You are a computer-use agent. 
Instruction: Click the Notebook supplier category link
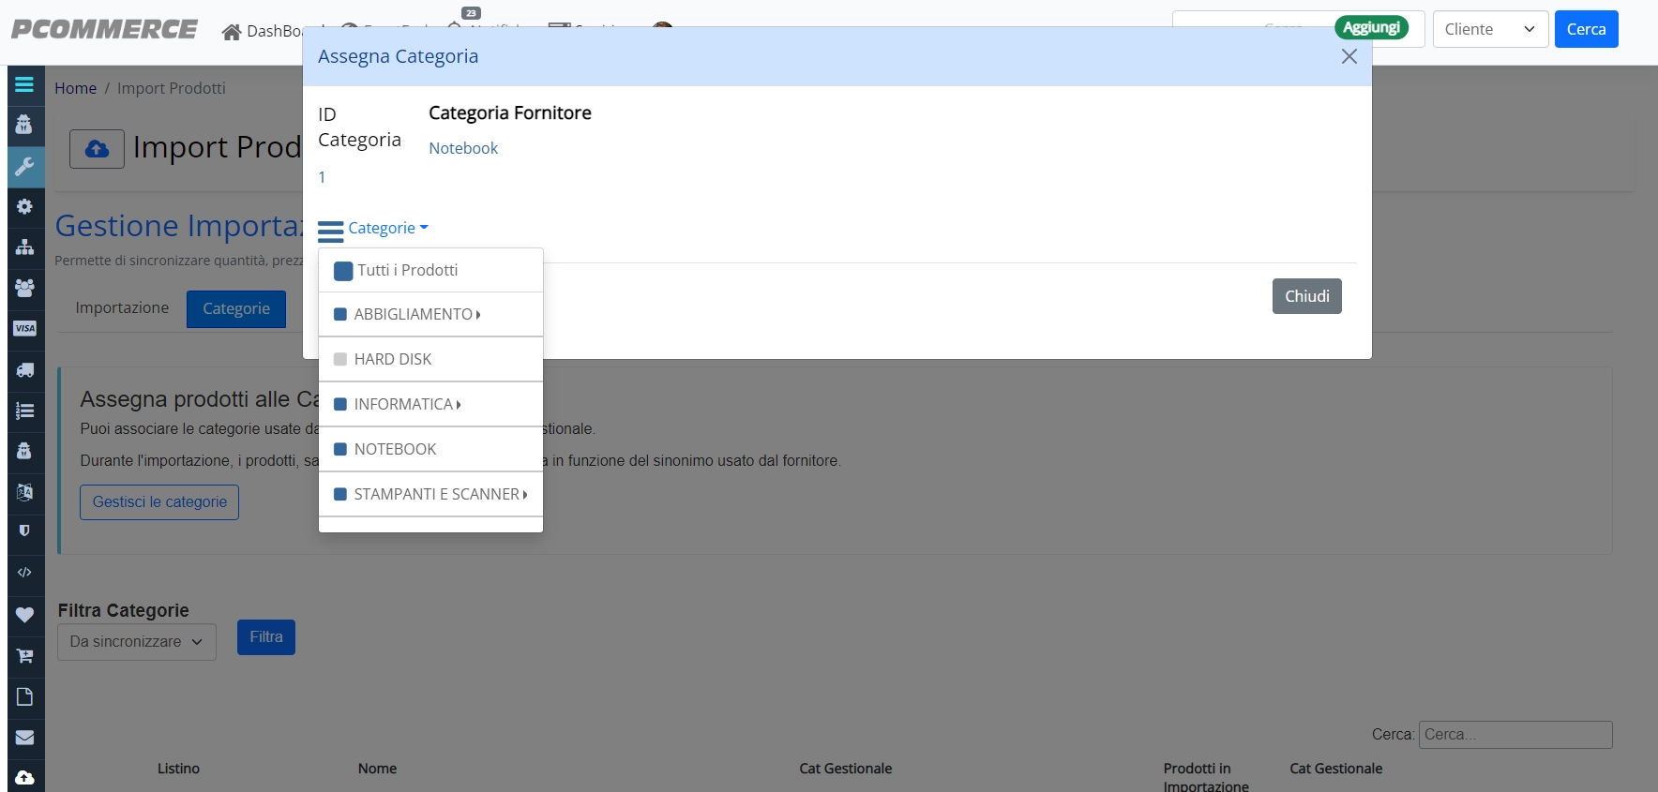click(x=463, y=148)
